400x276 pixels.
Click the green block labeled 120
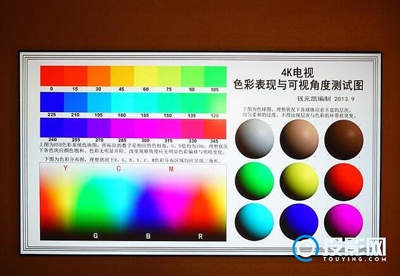216,103
